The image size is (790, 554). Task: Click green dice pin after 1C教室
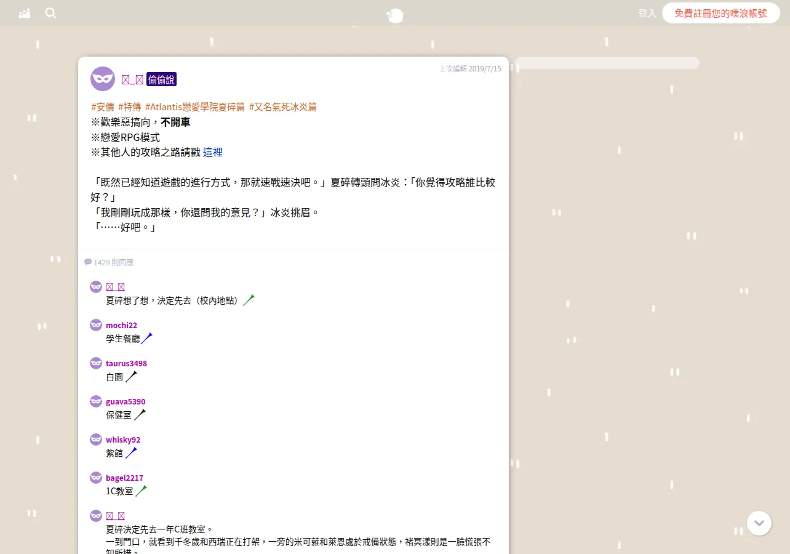pos(142,491)
